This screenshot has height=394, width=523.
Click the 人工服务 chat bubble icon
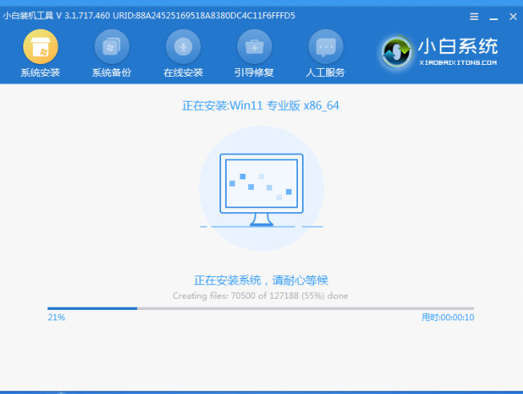[324, 46]
